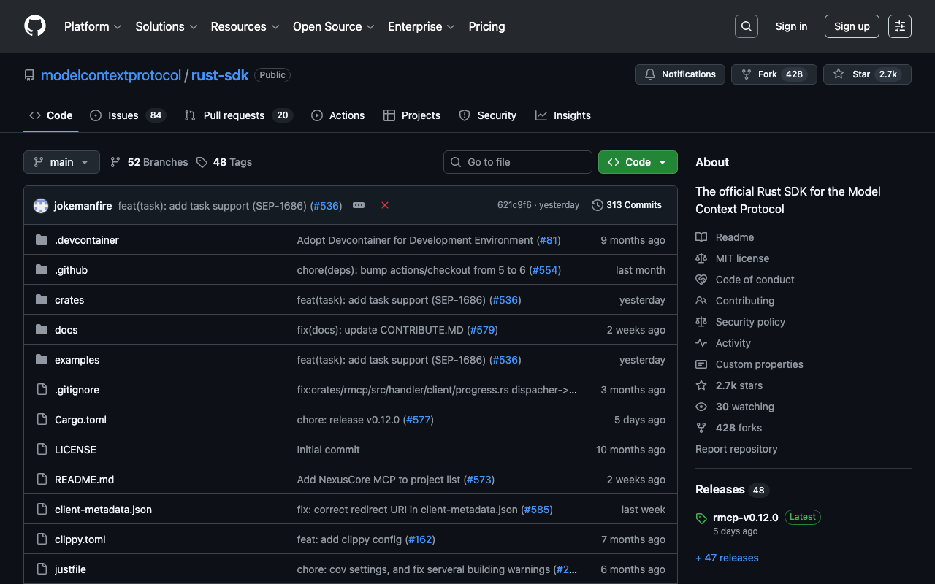Screen dimensions: 935x584
Task: Click the rmcp-v0.12.0 release tag icon
Action: click(x=702, y=518)
